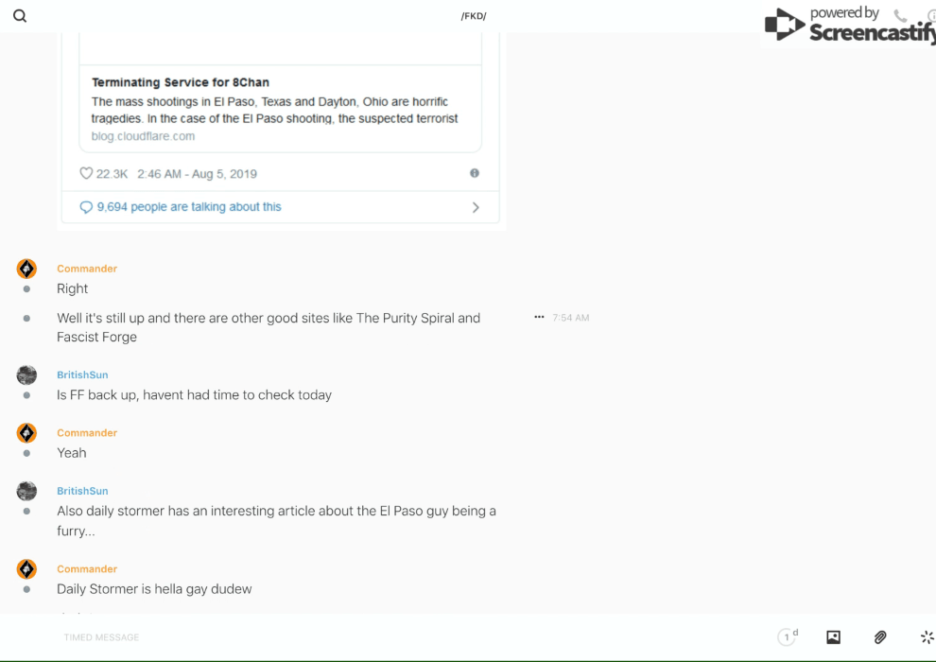936x662 pixels.
Task: Click the burst icon in the message bar
Action: pyautogui.click(x=927, y=637)
